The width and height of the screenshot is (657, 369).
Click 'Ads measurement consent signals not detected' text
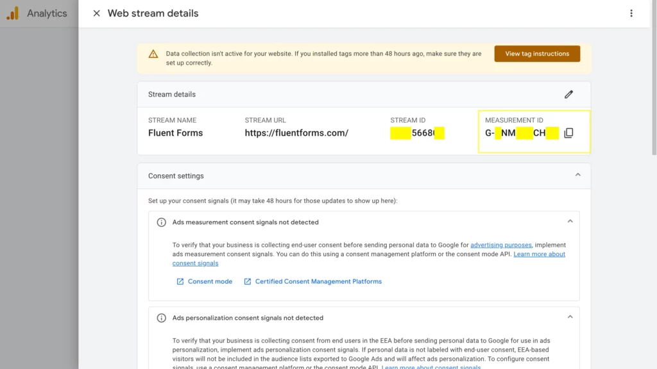click(x=246, y=222)
